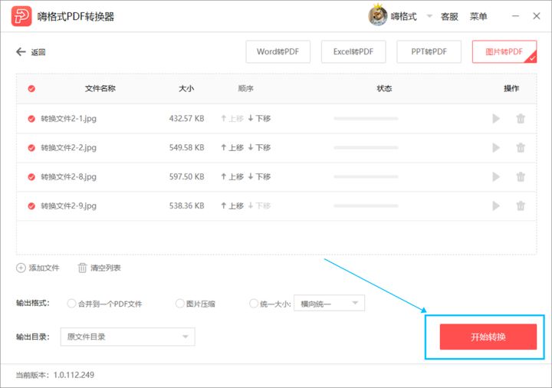The width and height of the screenshot is (552, 388).
Task: Select file name 转换文件2-1.jpg
Action: 69,119
